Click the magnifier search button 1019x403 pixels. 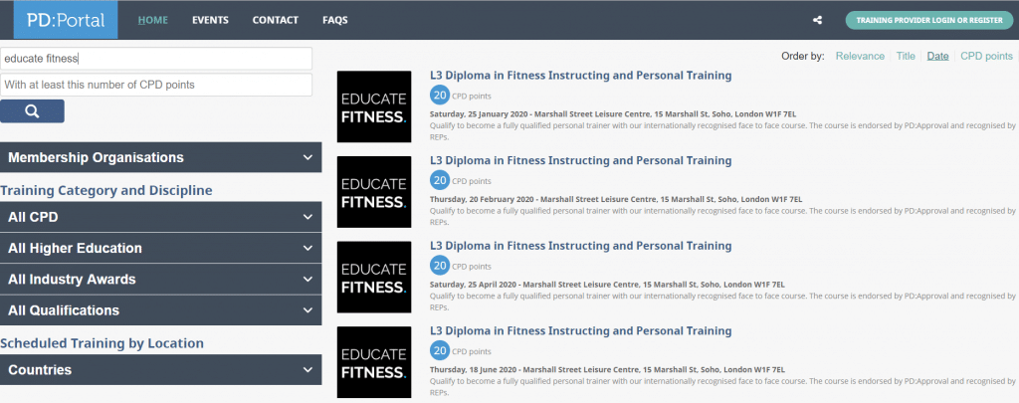pos(32,111)
